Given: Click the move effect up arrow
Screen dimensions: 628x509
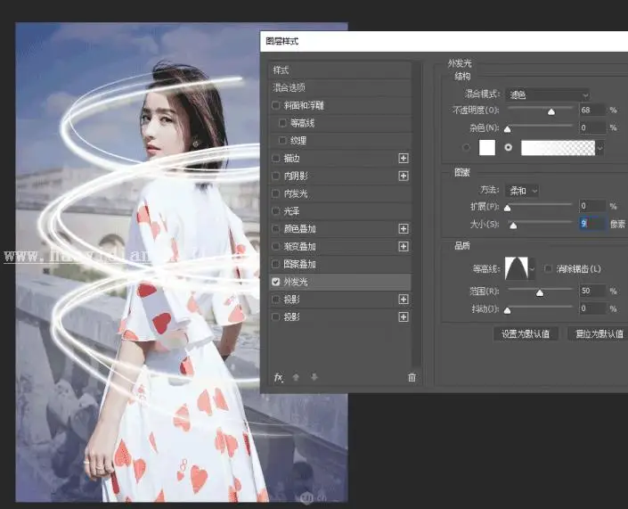Looking at the screenshot, I should click(x=296, y=377).
